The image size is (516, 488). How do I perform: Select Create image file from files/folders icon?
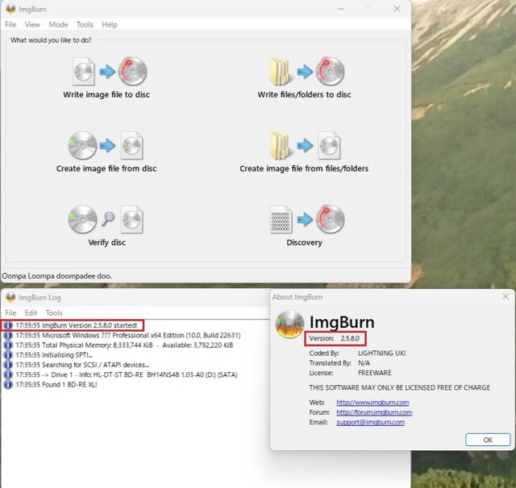pos(305,145)
